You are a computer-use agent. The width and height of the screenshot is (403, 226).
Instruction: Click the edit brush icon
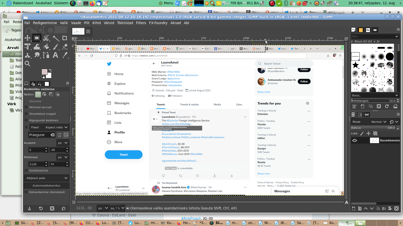coord(354,106)
